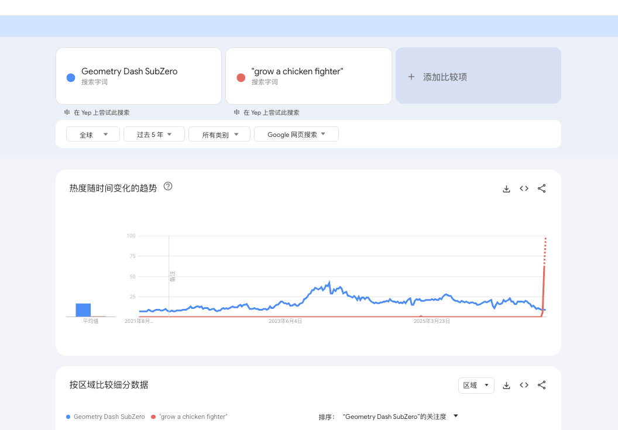Click Geometry Dash SubZero legend entry below
The width and height of the screenshot is (618, 430).
tap(105, 417)
